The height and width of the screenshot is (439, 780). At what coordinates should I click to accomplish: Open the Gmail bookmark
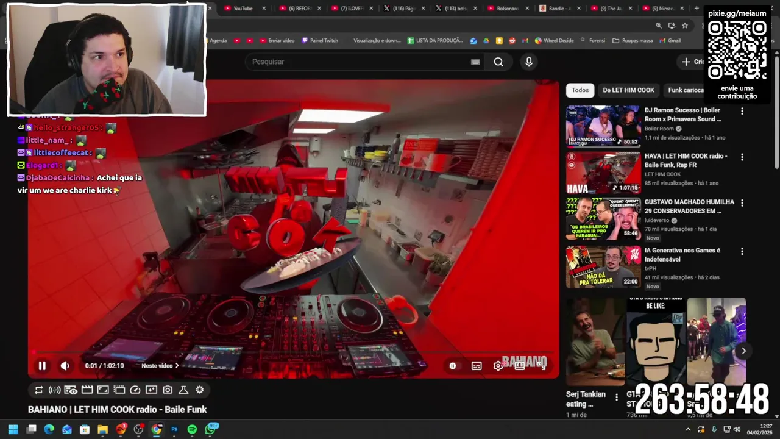[x=669, y=41]
